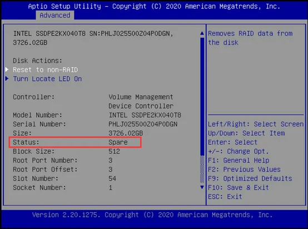Click the 'Controller:' label

pyautogui.click(x=34, y=97)
